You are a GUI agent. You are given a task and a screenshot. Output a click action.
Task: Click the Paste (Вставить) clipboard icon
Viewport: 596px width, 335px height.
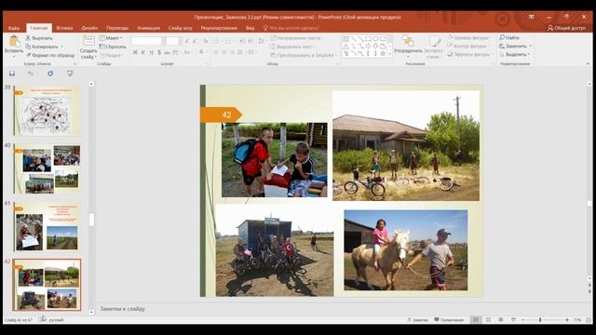coord(14,41)
